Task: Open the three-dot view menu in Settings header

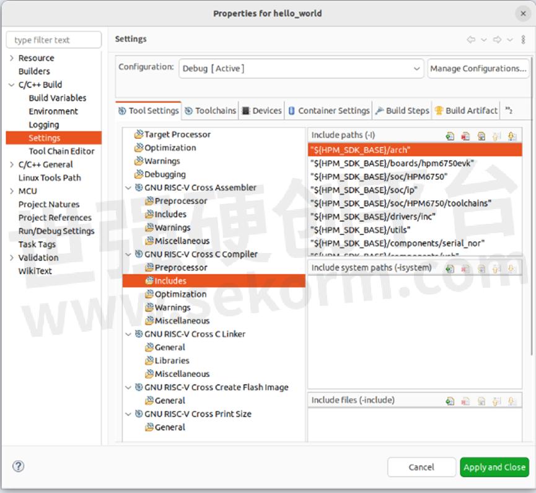Action: (x=524, y=40)
